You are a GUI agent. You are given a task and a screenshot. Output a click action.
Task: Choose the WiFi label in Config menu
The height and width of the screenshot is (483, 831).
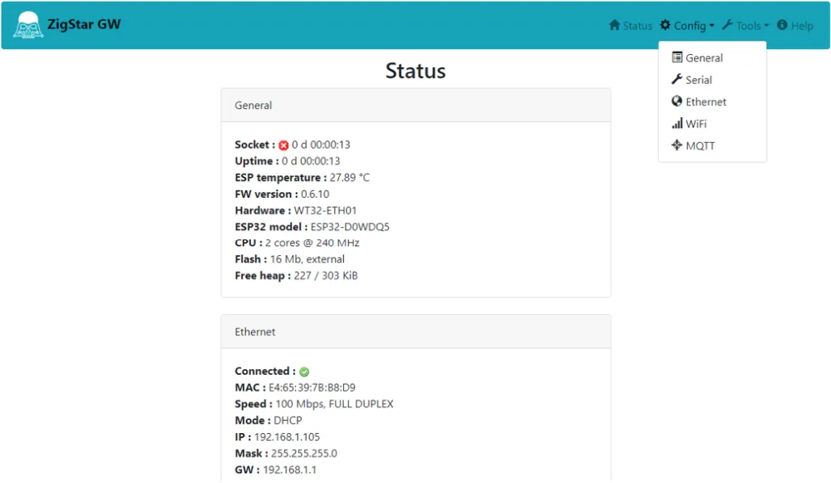tap(696, 124)
